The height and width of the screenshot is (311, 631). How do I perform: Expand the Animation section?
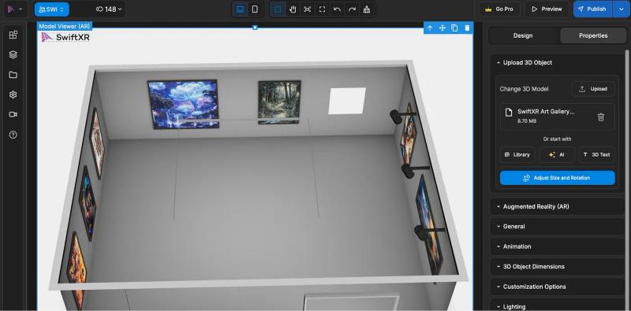[x=557, y=246]
